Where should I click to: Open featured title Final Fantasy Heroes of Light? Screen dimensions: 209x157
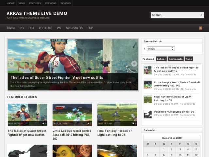pos(114,133)
